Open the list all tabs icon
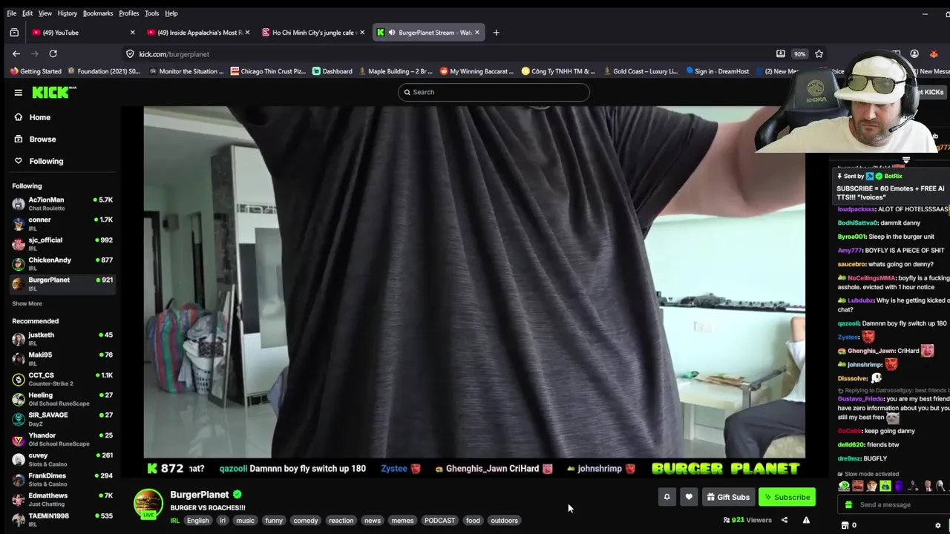950x534 pixels. click(x=14, y=33)
